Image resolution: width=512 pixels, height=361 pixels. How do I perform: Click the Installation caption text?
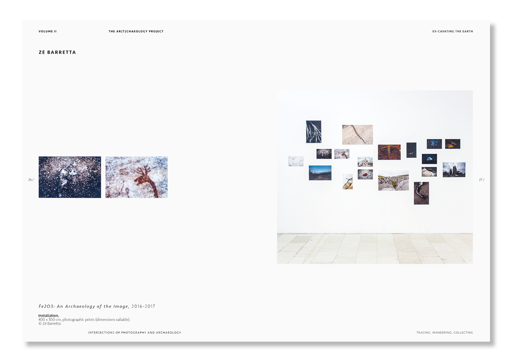coord(48,315)
